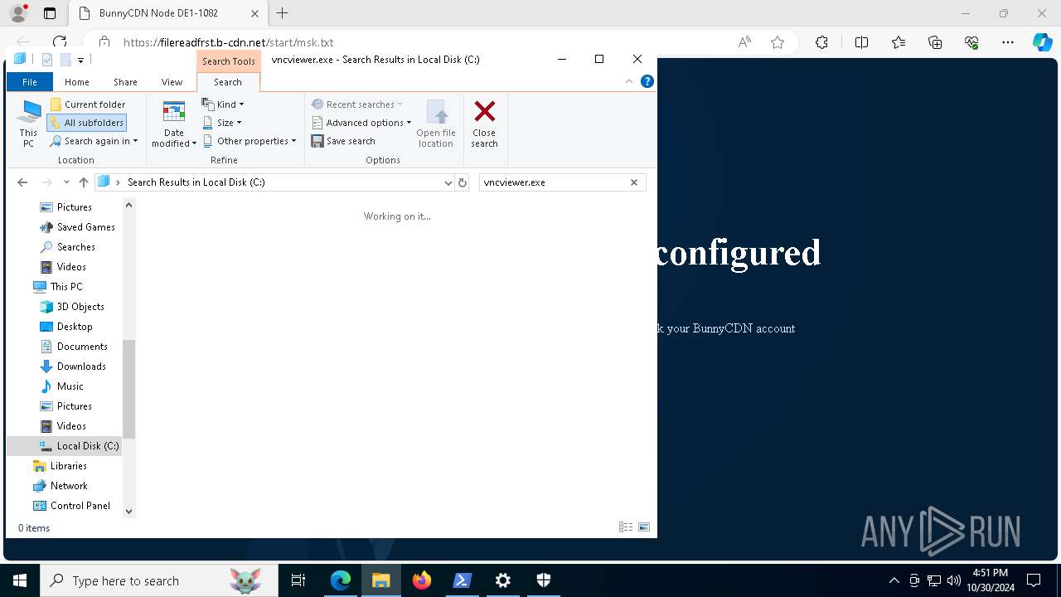The image size is (1061, 597).
Task: Open Control Panel from navigation pane
Action: pyautogui.click(x=71, y=506)
